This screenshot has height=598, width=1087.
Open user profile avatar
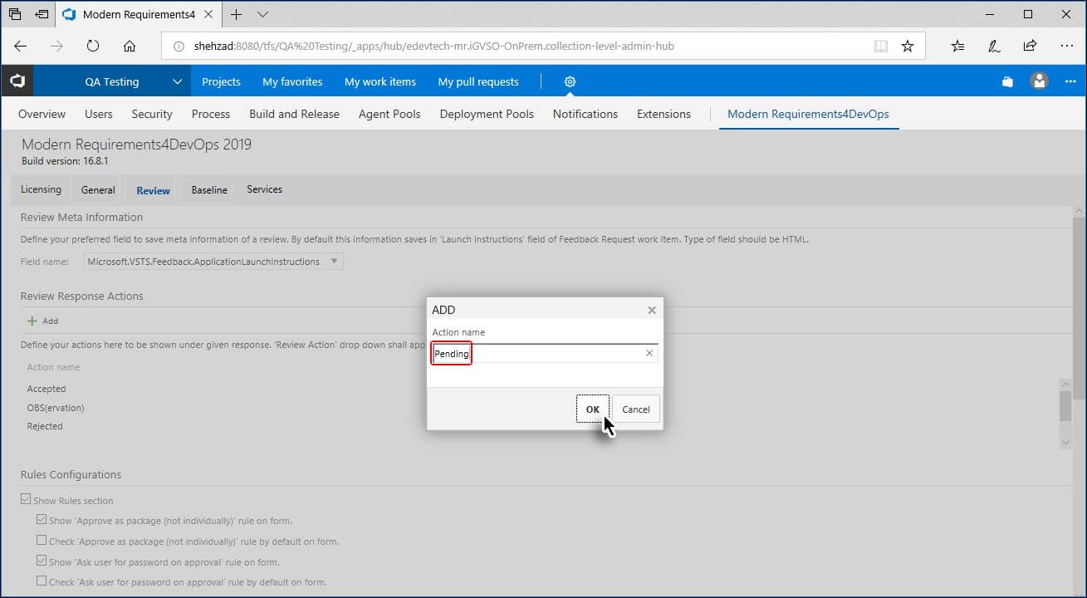pos(1039,81)
